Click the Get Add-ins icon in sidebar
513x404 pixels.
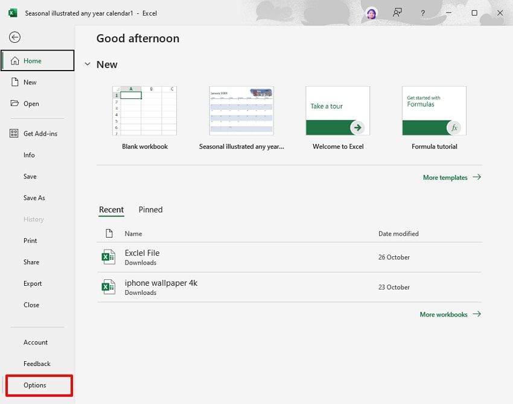click(13, 133)
